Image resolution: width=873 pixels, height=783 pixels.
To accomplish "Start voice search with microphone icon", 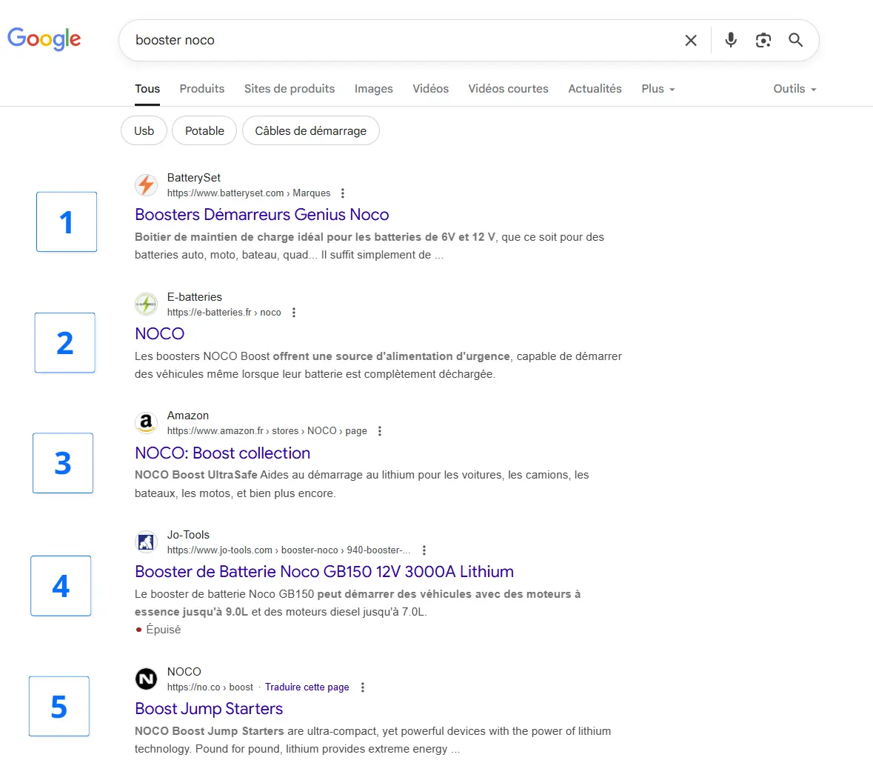I will coord(731,40).
